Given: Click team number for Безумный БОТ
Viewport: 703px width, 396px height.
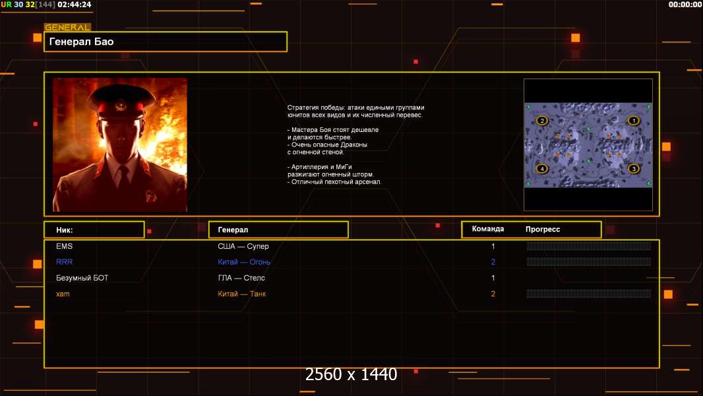Looking at the screenshot, I should (x=493, y=278).
